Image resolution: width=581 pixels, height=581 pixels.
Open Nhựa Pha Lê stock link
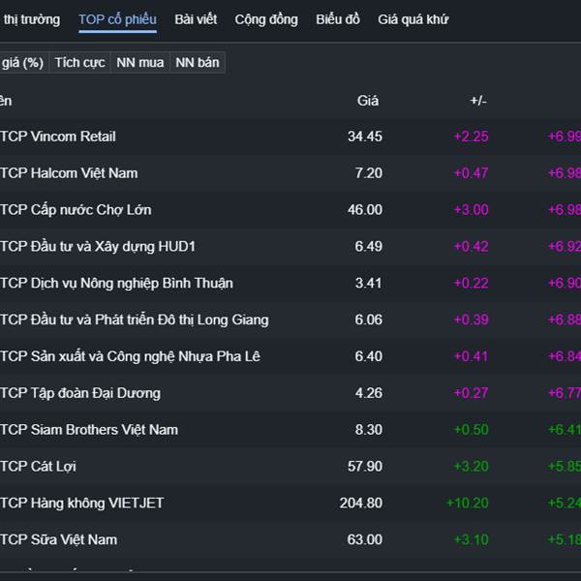click(130, 356)
